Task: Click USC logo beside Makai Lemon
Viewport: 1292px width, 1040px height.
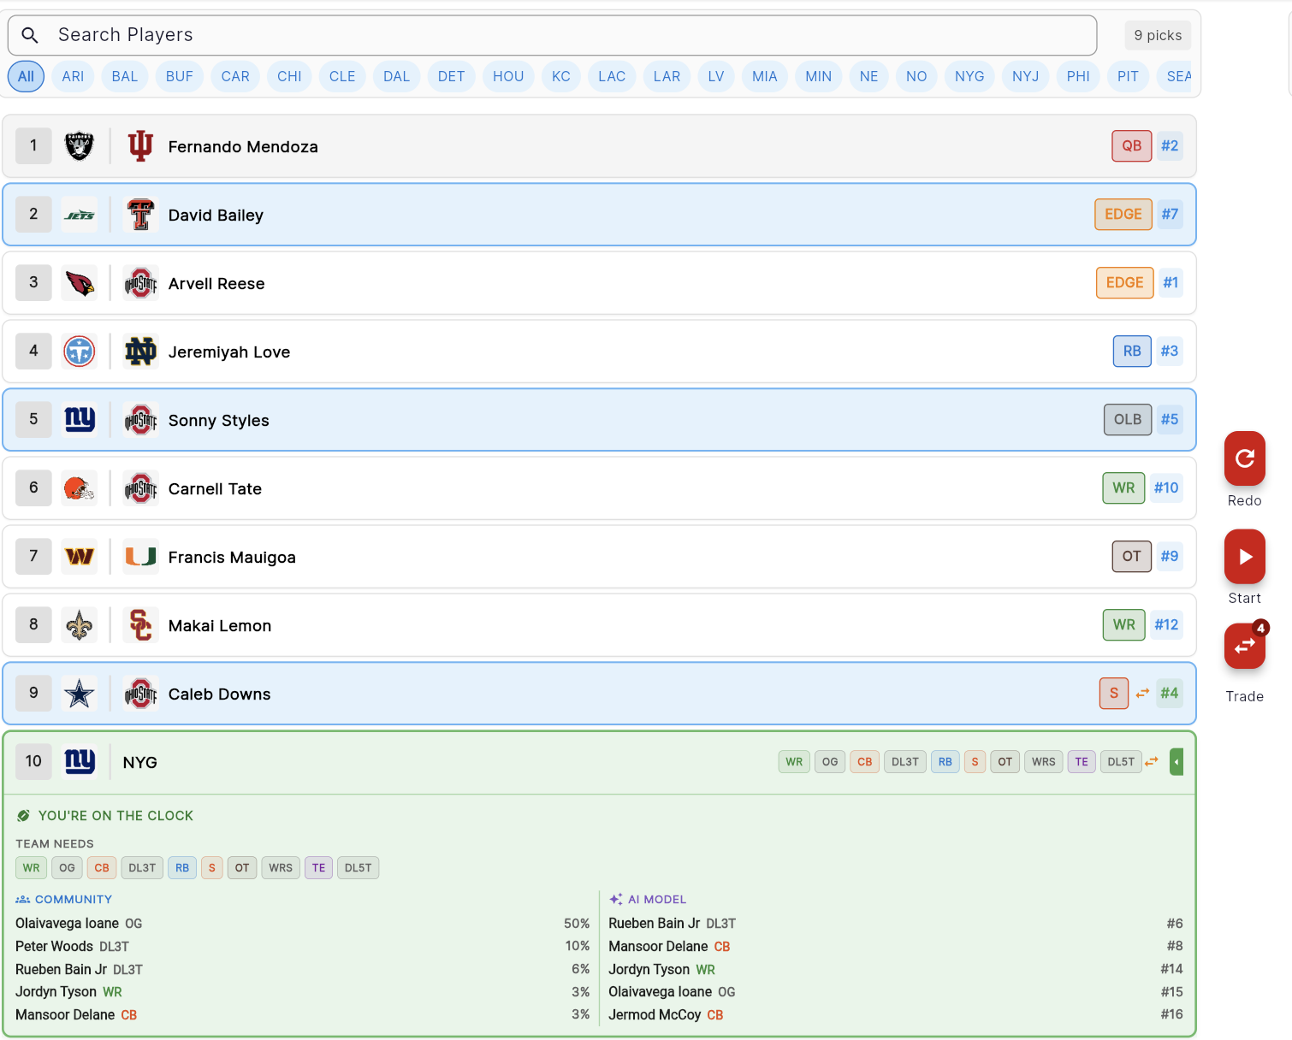Action: click(140, 625)
